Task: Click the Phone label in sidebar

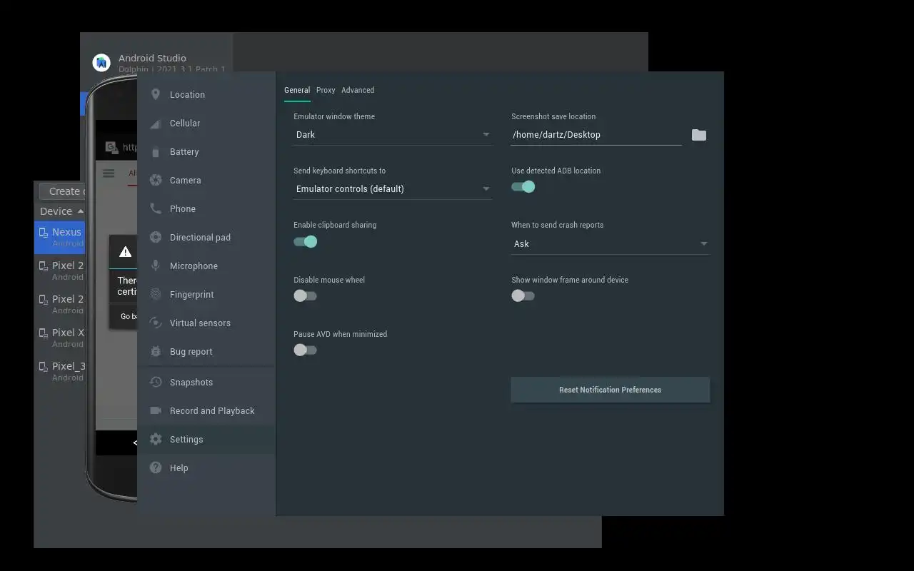Action: (183, 209)
